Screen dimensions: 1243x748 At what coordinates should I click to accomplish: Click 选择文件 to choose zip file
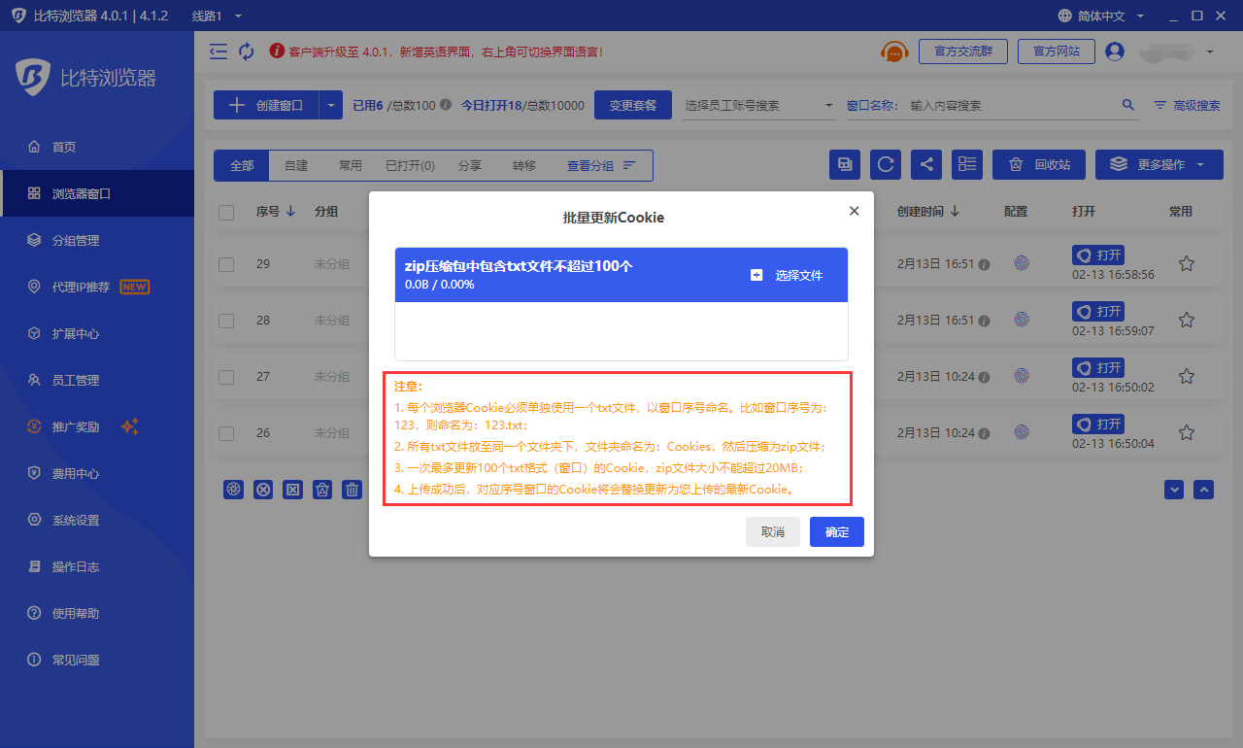pyautogui.click(x=788, y=275)
